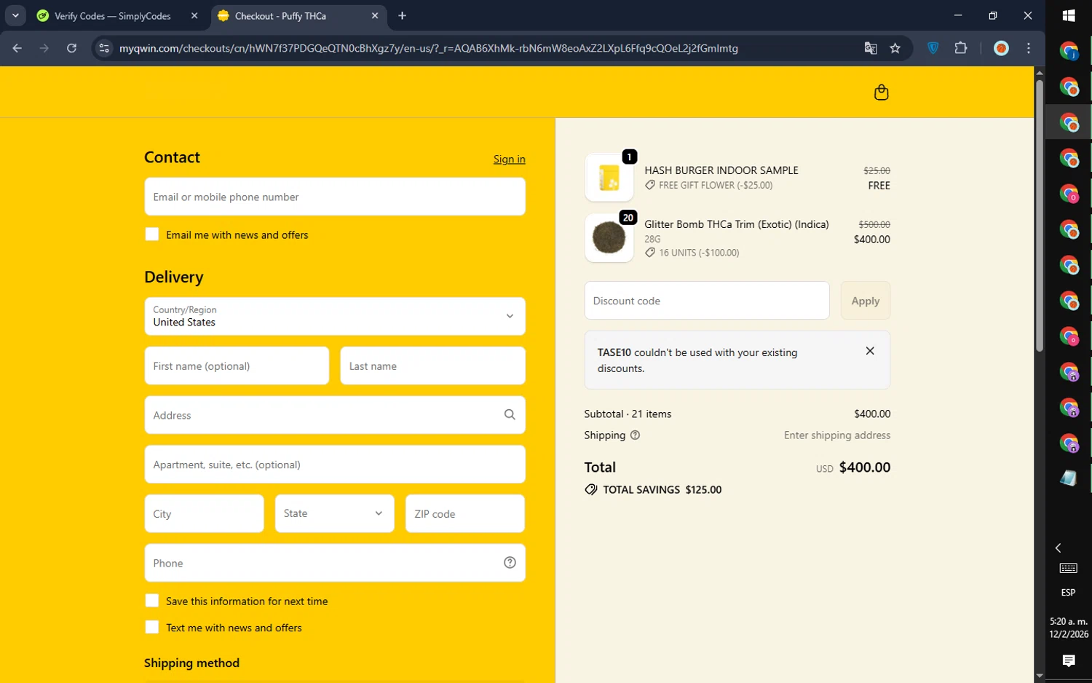The height and width of the screenshot is (683, 1092).
Task: Check Save this information for next time
Action: coord(152,601)
